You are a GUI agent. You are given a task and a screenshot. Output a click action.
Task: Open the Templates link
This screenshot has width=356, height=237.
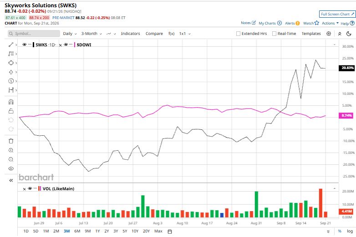tap(311, 34)
